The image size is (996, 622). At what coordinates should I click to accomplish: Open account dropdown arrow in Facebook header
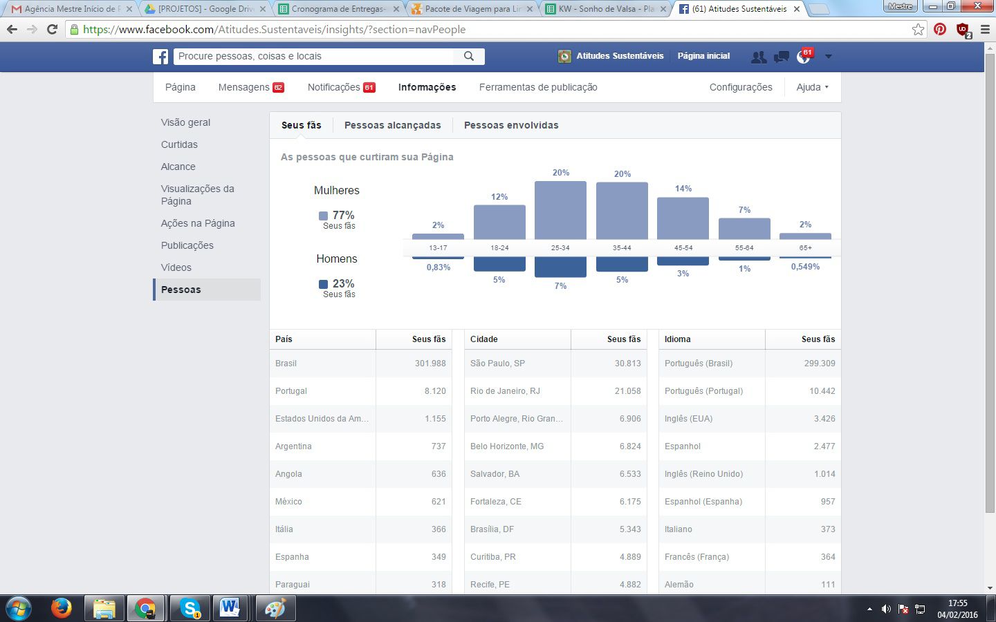[829, 57]
